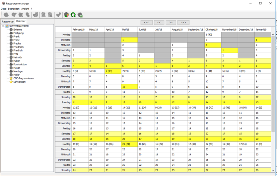Viewport: 277px width, 176px height.
Task: Switch to the Ressourcen tab
Action: [8, 21]
